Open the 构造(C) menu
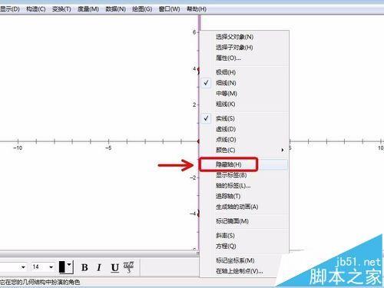The image size is (384, 288). coord(36,9)
